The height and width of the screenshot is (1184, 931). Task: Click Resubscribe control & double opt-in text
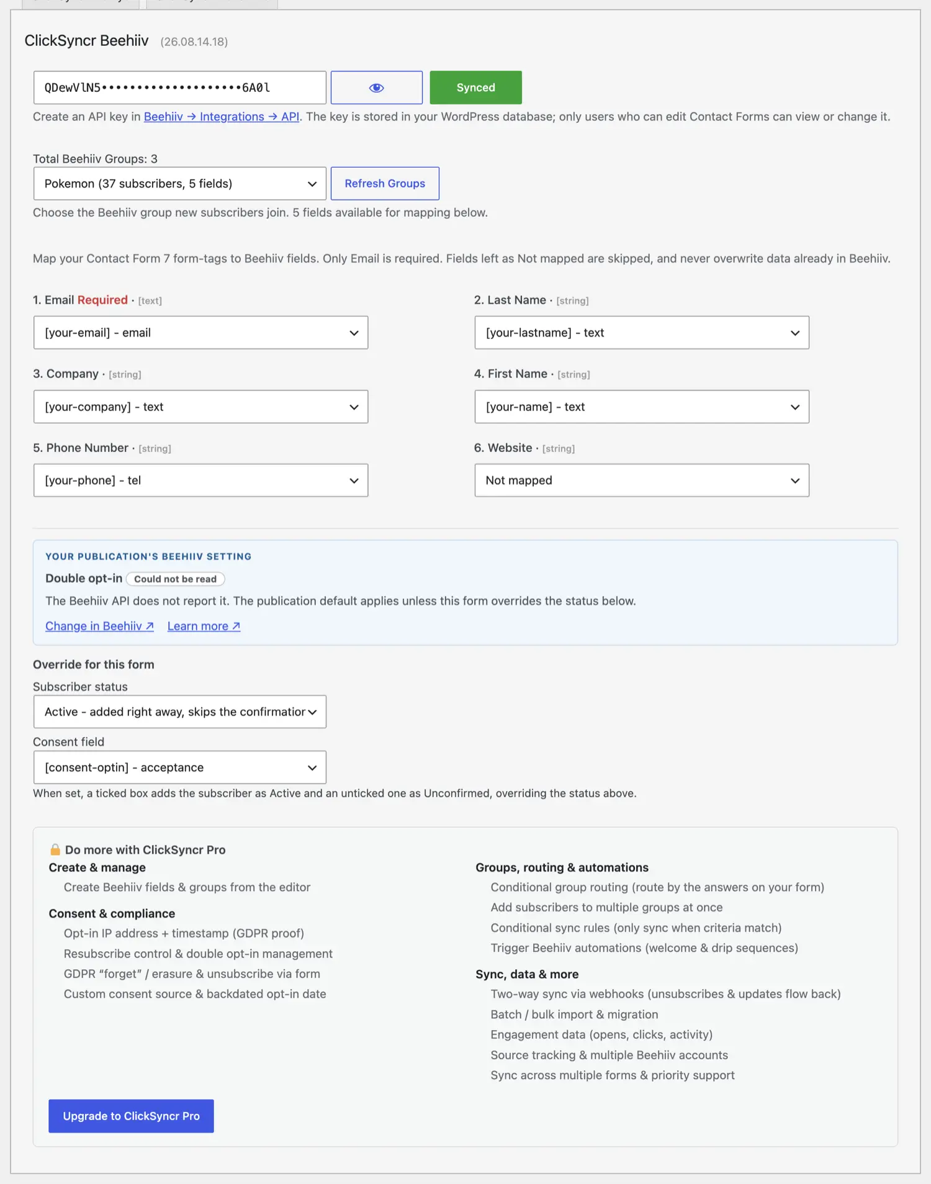click(198, 954)
